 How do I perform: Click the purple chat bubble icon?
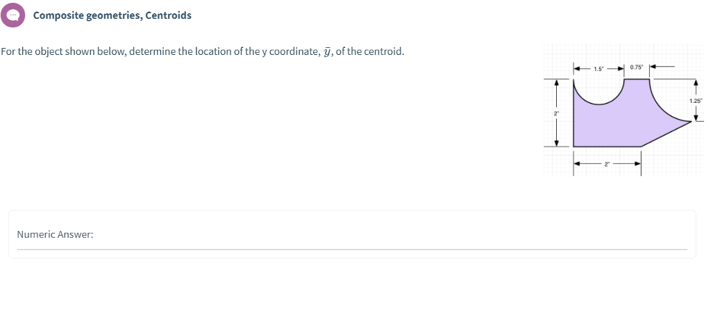pos(14,15)
